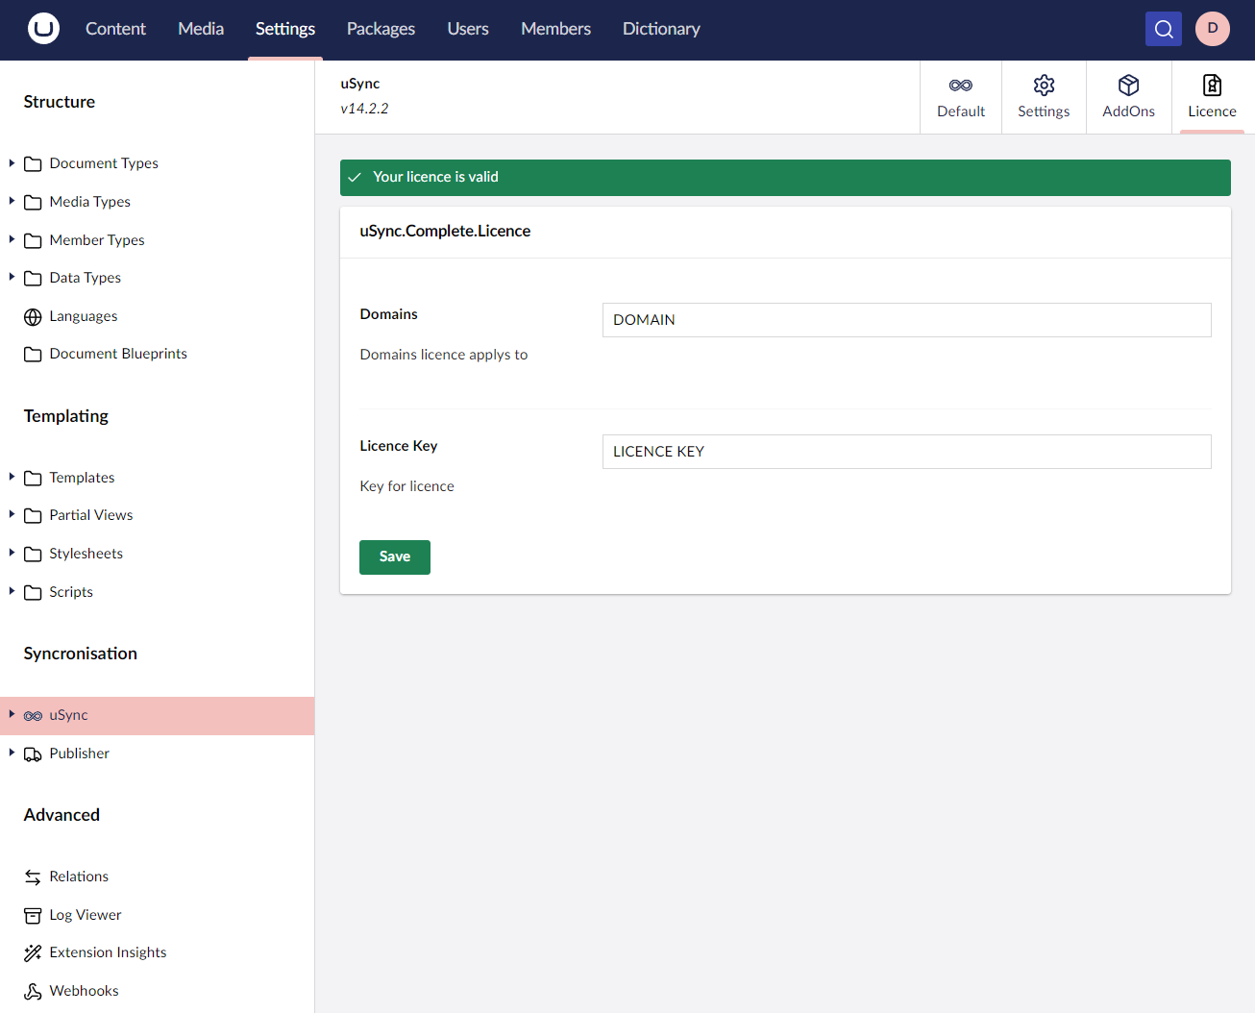Open the user avatar D
The width and height of the screenshot is (1255, 1013).
[x=1213, y=29]
